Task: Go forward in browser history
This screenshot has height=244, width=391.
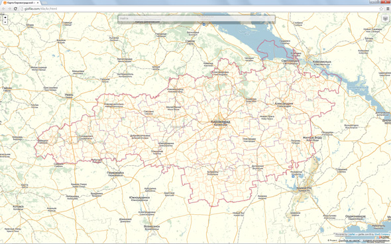Action: [9, 9]
